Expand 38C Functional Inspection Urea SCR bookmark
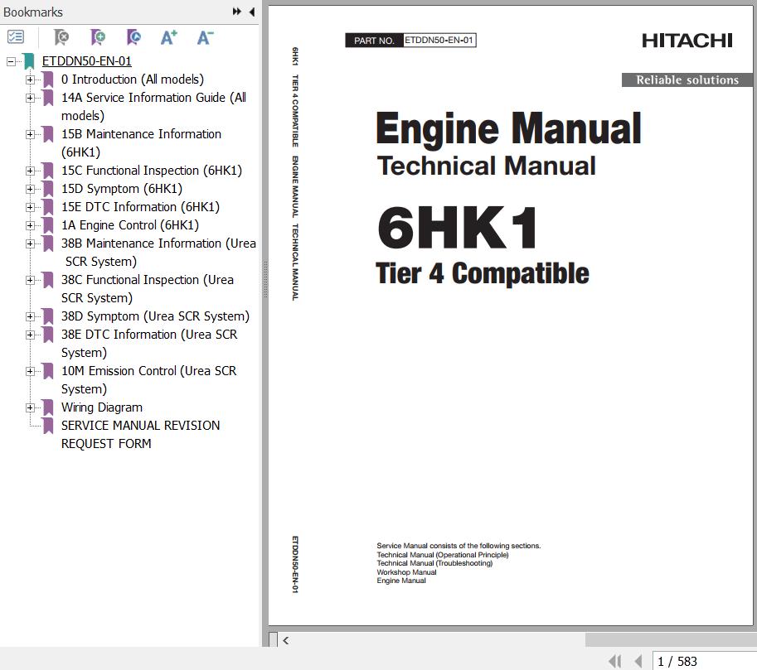This screenshot has width=757, height=670. click(30, 280)
